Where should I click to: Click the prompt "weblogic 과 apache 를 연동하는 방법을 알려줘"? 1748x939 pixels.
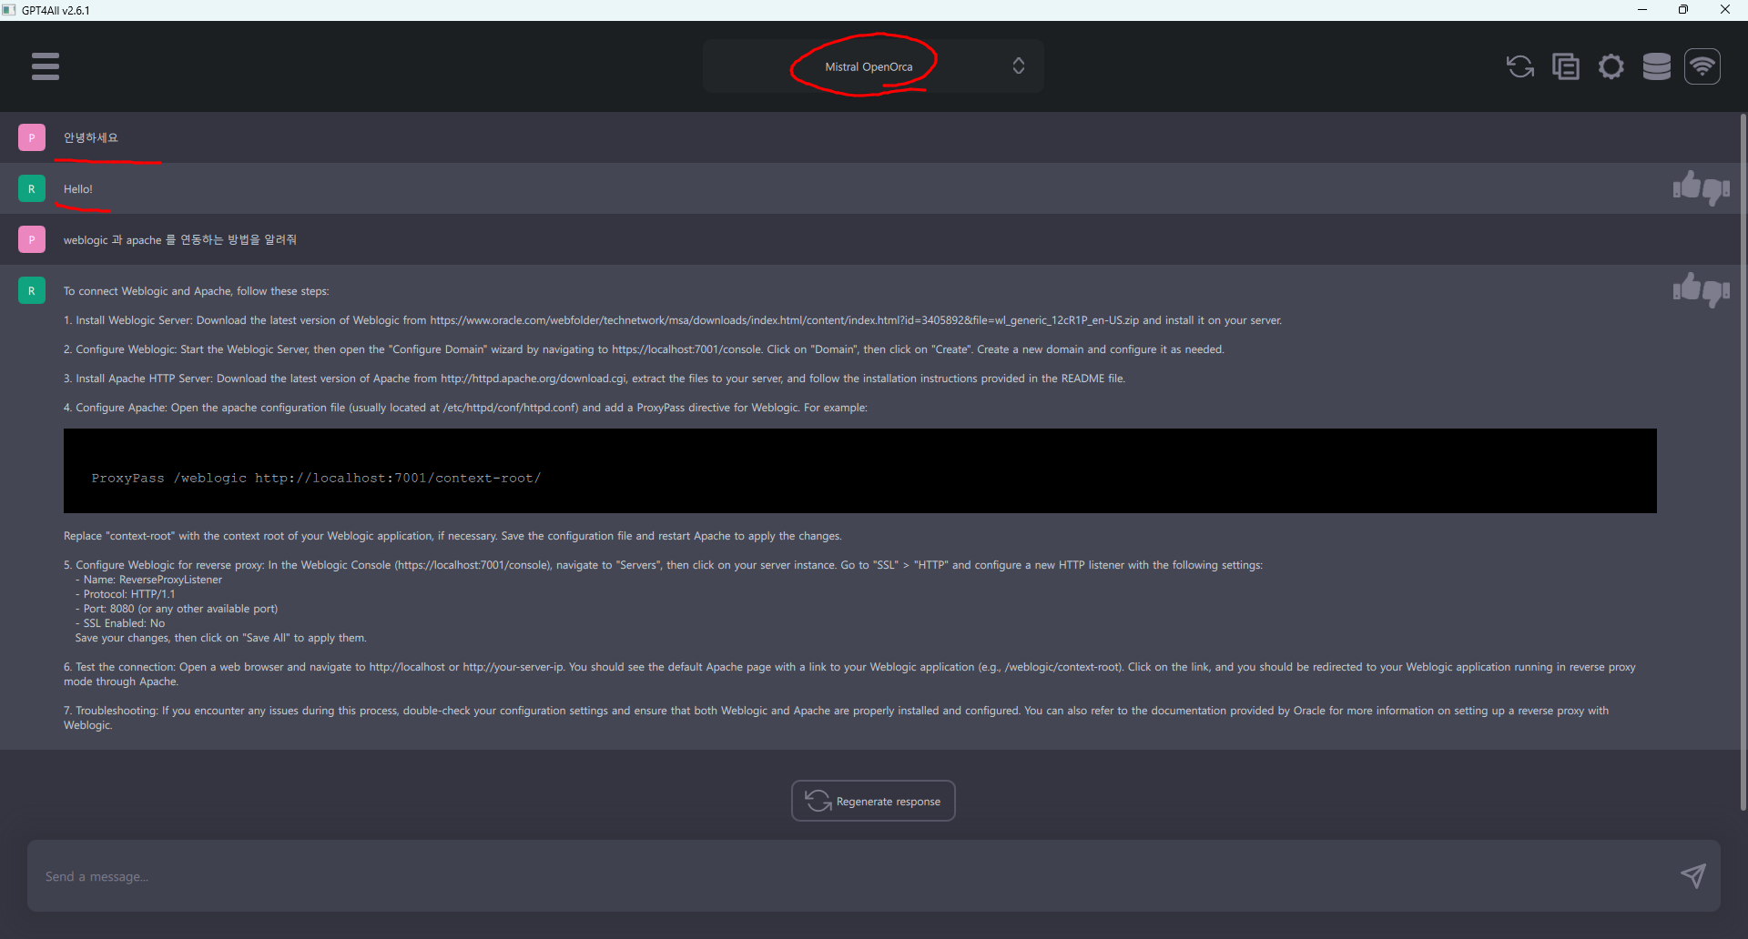point(180,240)
